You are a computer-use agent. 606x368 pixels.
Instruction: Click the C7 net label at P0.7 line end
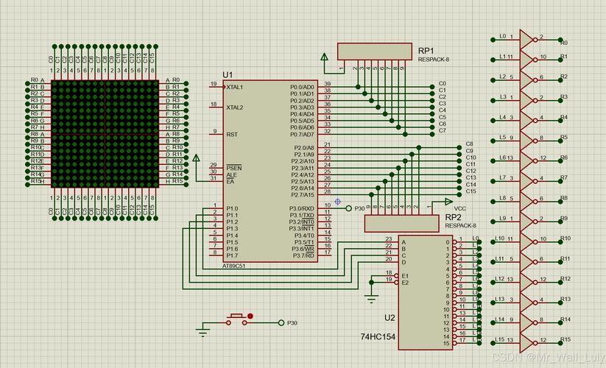point(443,130)
